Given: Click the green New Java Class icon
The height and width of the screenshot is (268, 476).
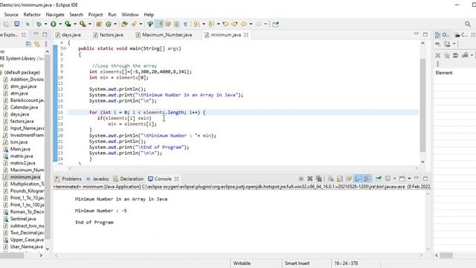Looking at the screenshot, I should [109, 24].
